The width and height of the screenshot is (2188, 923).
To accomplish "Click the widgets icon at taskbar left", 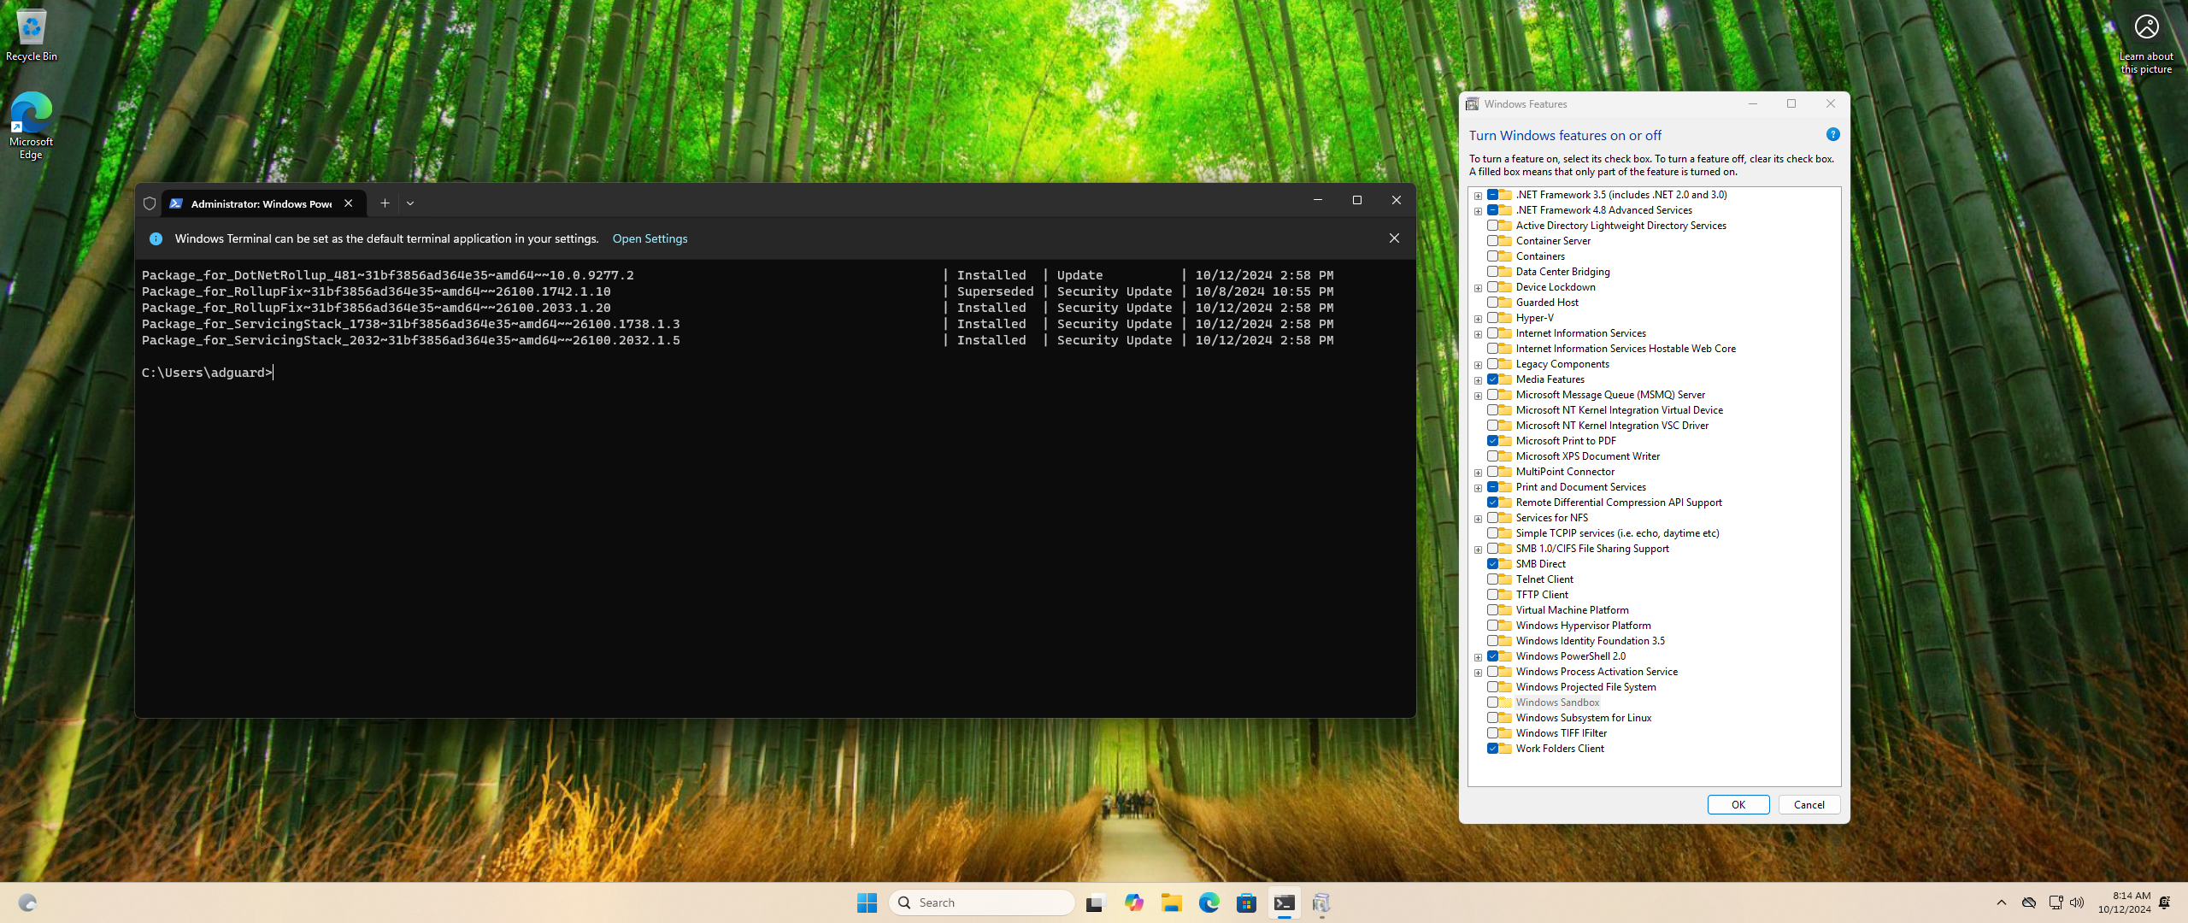I will (x=27, y=902).
